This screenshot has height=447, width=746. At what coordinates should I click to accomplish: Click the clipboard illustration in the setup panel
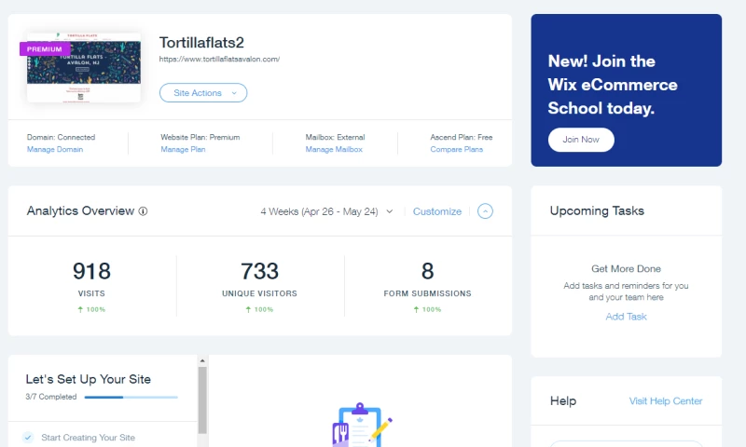361,426
